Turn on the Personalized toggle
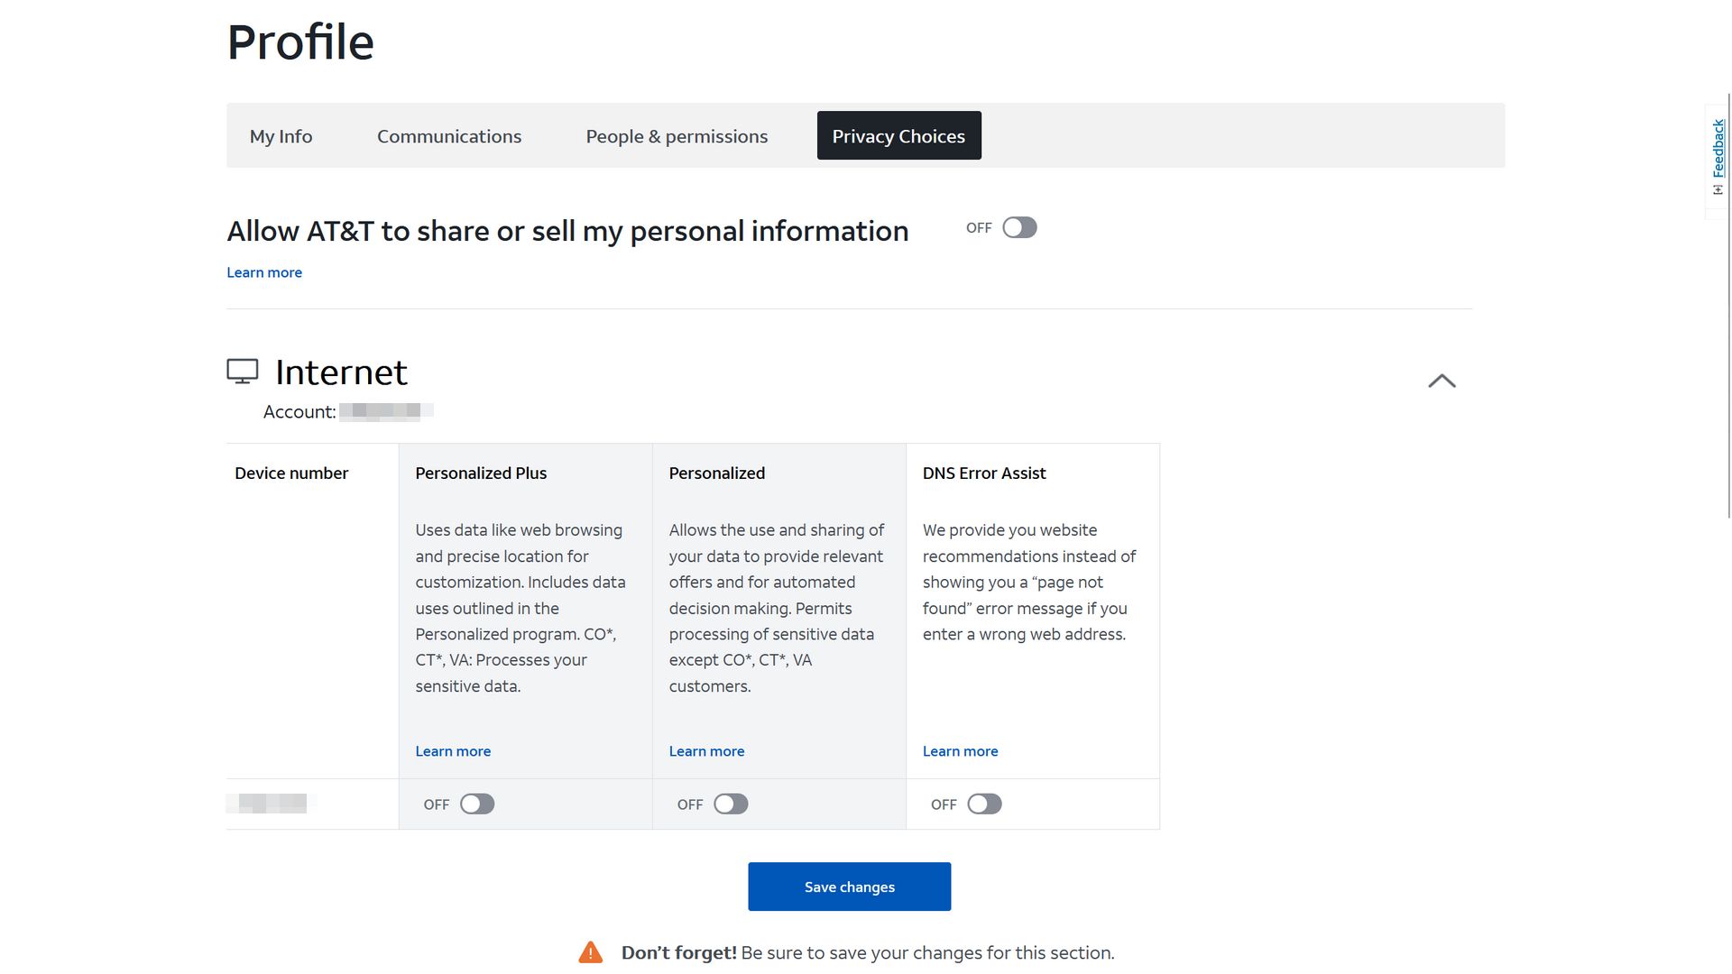This screenshot has height=974, width=1732. [x=731, y=804]
